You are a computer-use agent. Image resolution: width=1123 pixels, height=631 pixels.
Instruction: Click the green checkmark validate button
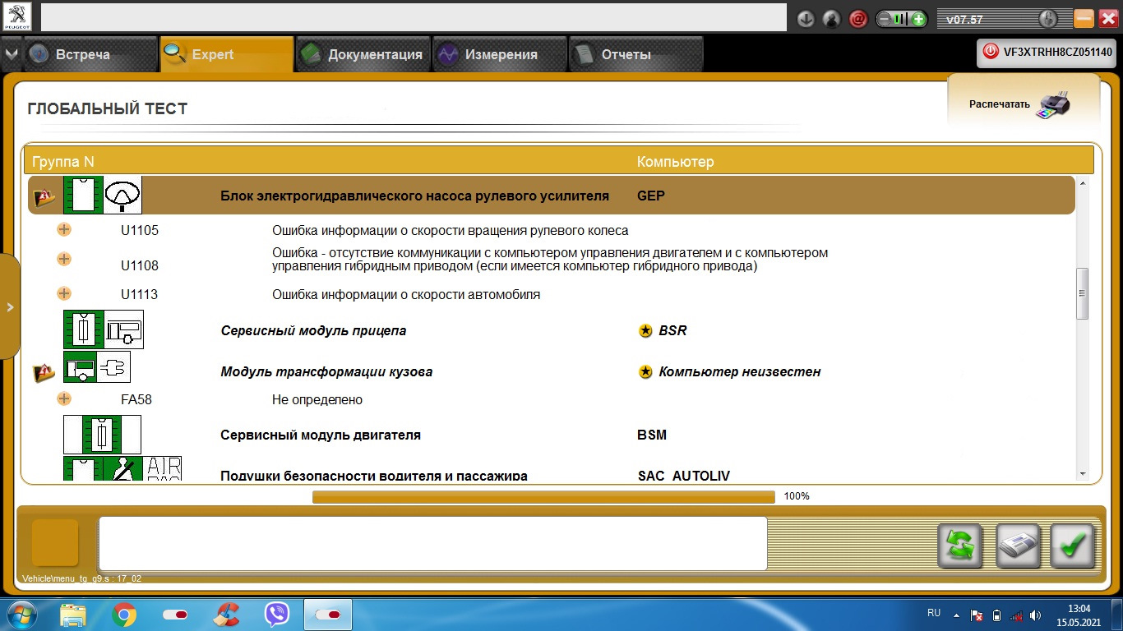coord(1073,546)
